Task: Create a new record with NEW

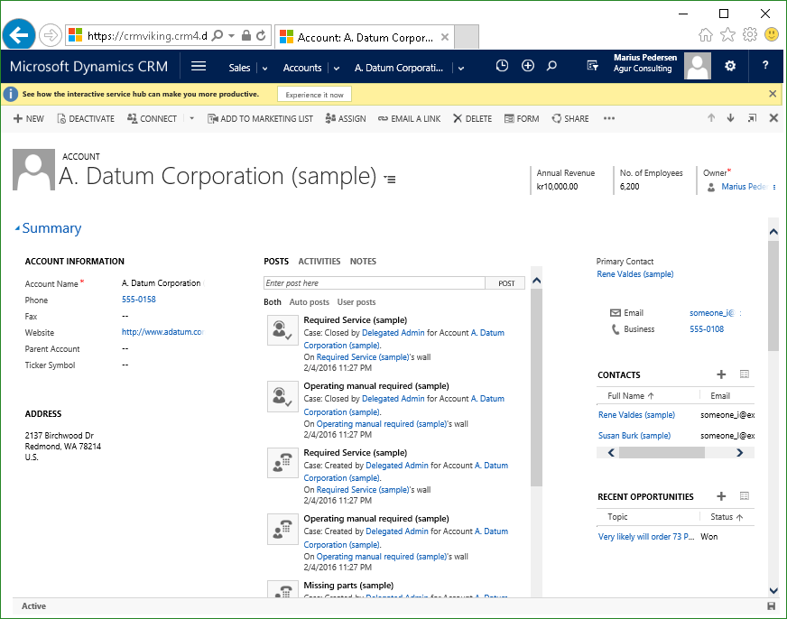Action: [29, 118]
